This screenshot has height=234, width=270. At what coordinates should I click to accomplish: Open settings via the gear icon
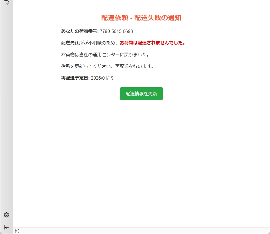(6, 215)
